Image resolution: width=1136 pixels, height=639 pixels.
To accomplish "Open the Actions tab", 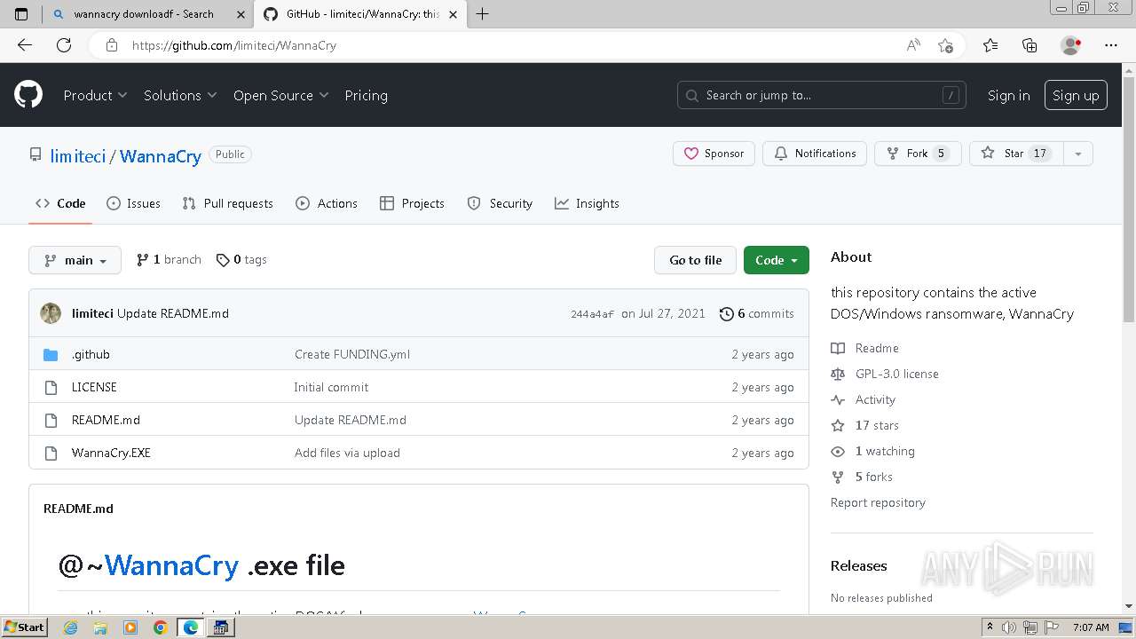I will pos(327,203).
